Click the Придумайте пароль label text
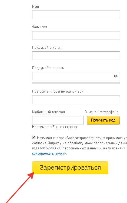127x203 pixels. (x=48, y=68)
